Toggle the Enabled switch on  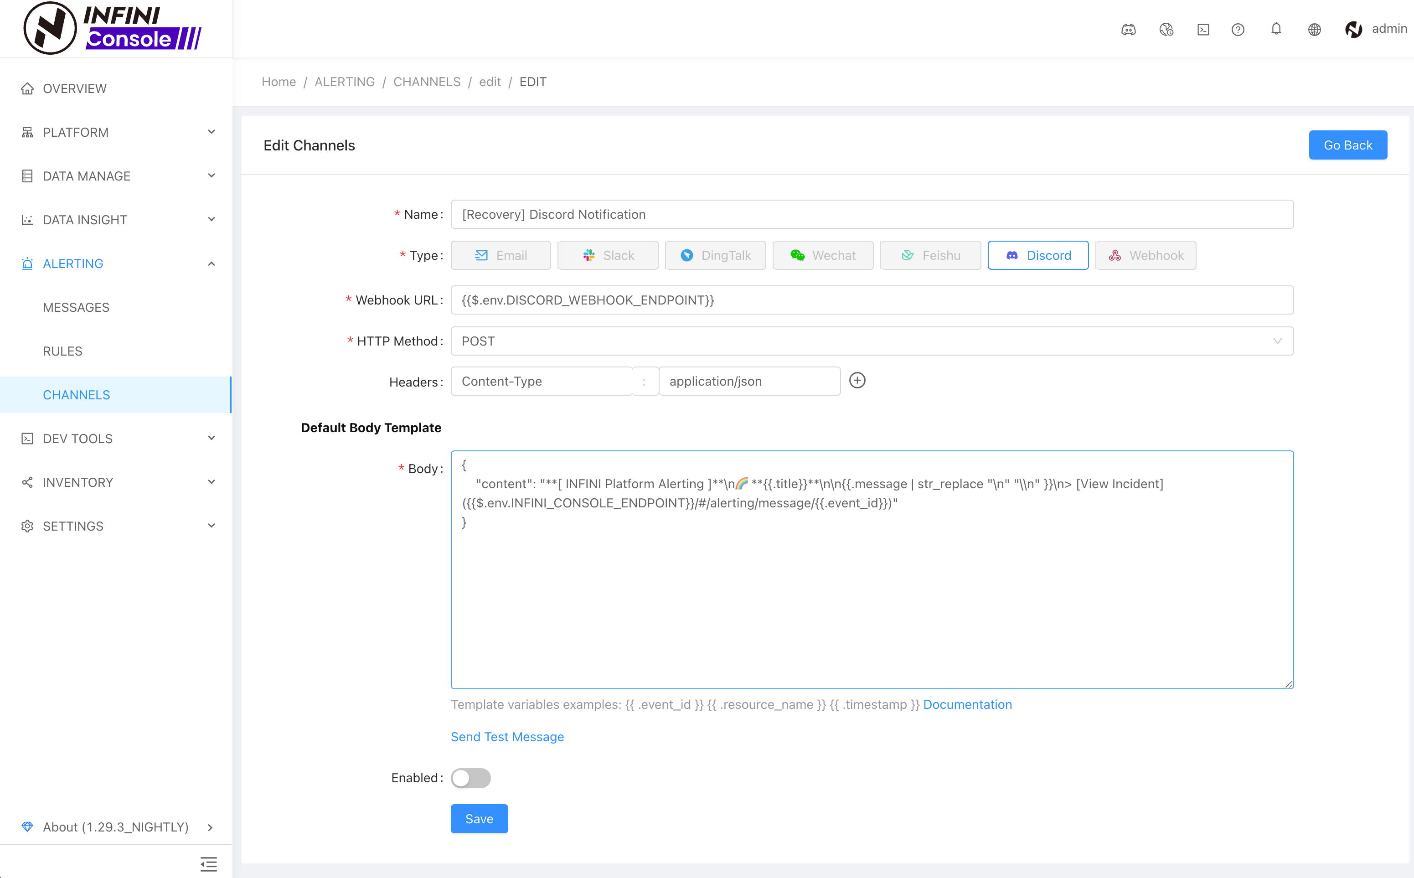[470, 778]
